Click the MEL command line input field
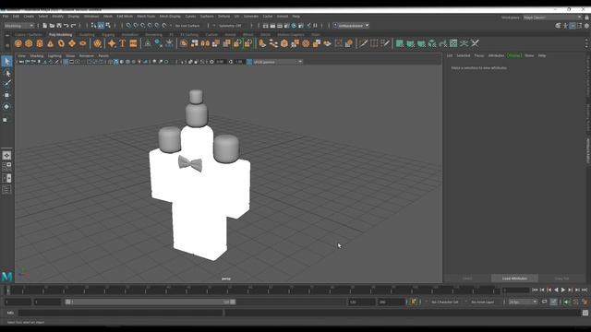 pyautogui.click(x=121, y=313)
